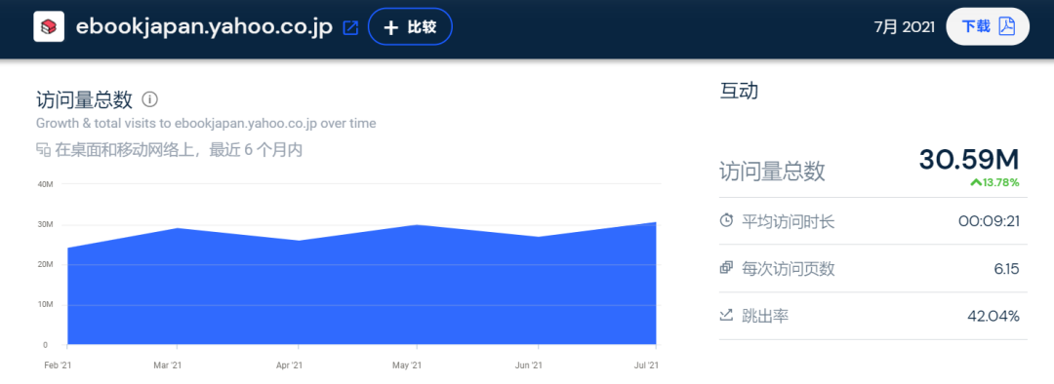Click the ebookjapan site logo icon
Image resolution: width=1054 pixels, height=384 pixels.
(49, 27)
